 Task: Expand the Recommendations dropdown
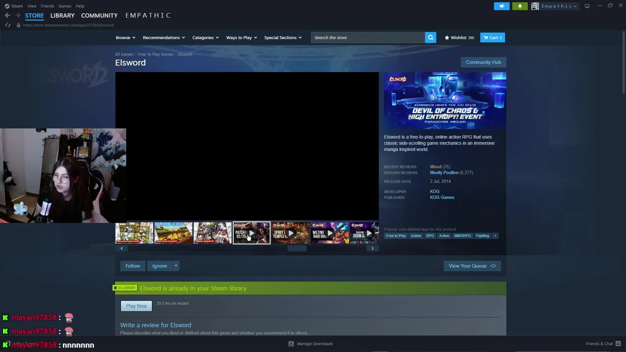point(164,38)
